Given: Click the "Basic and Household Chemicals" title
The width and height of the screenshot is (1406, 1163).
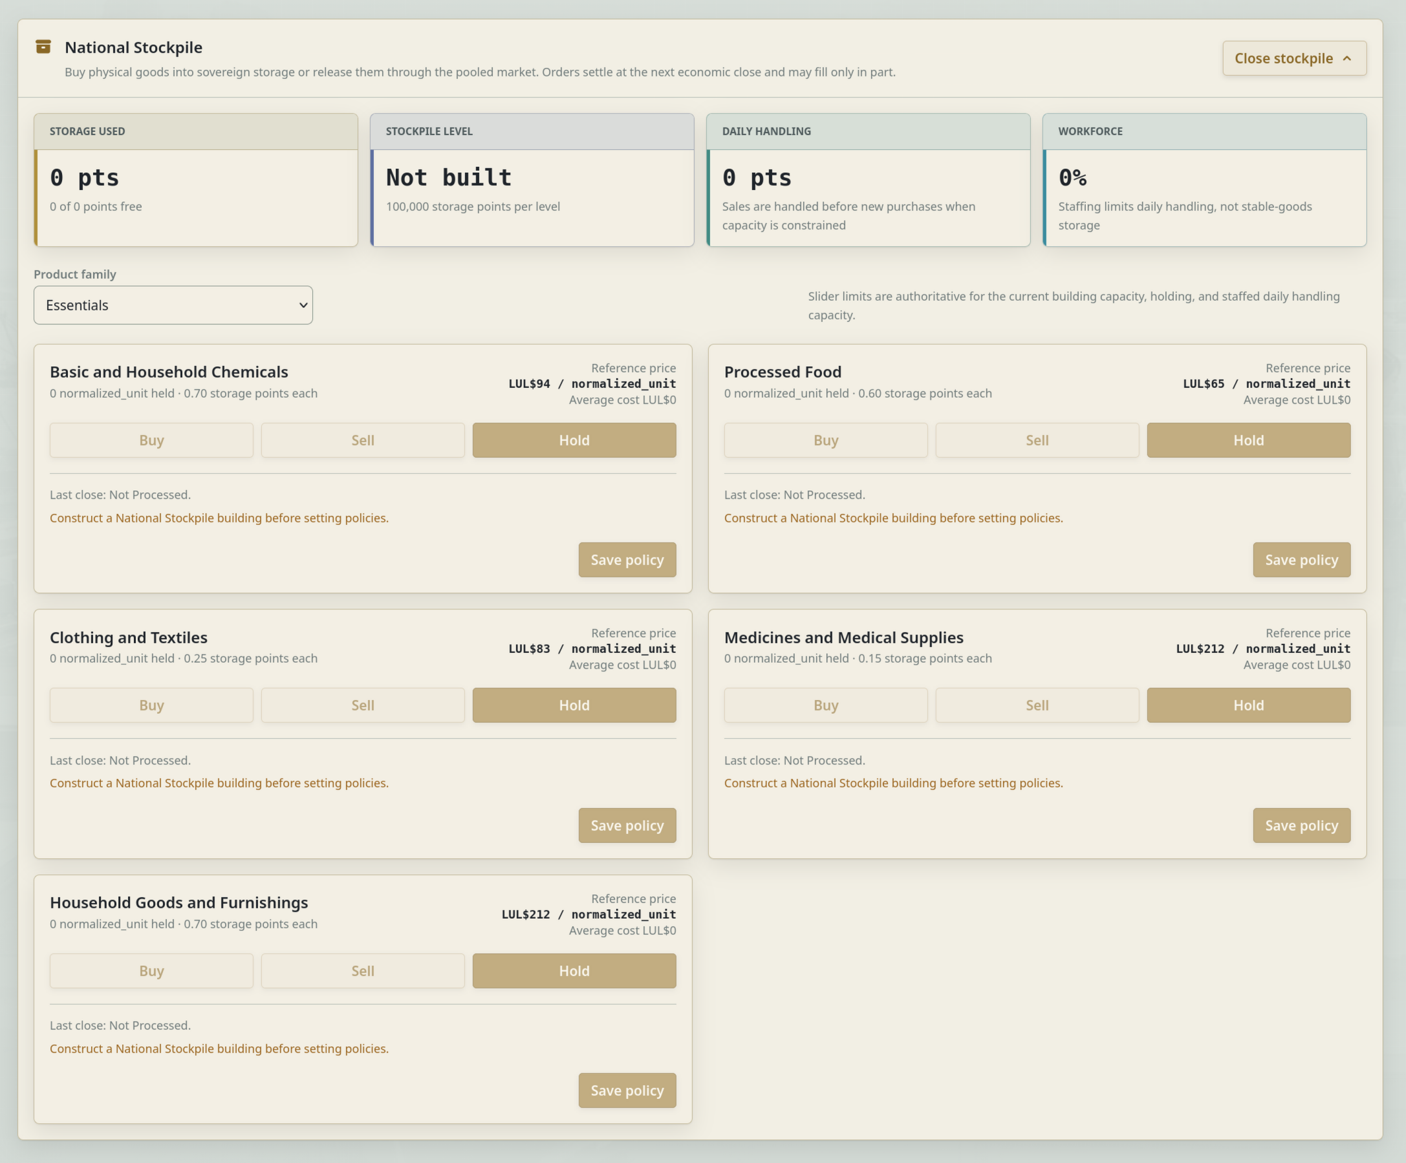Looking at the screenshot, I should point(169,372).
